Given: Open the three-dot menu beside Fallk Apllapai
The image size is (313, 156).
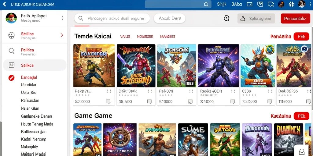Looking at the screenshot, I should (x=62, y=18).
